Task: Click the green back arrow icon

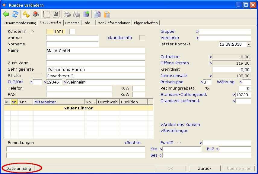Action: tap(6, 14)
